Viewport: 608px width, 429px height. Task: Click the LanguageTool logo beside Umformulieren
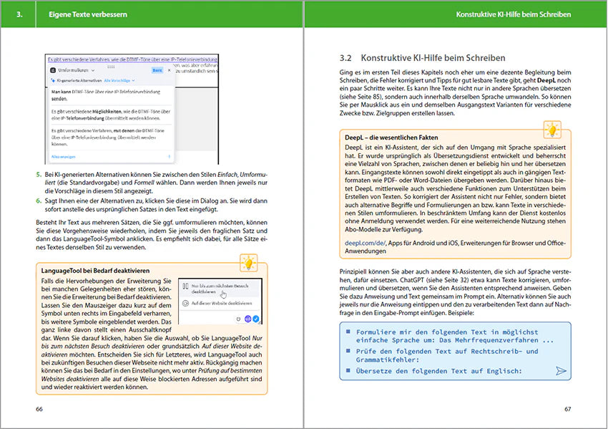point(52,72)
